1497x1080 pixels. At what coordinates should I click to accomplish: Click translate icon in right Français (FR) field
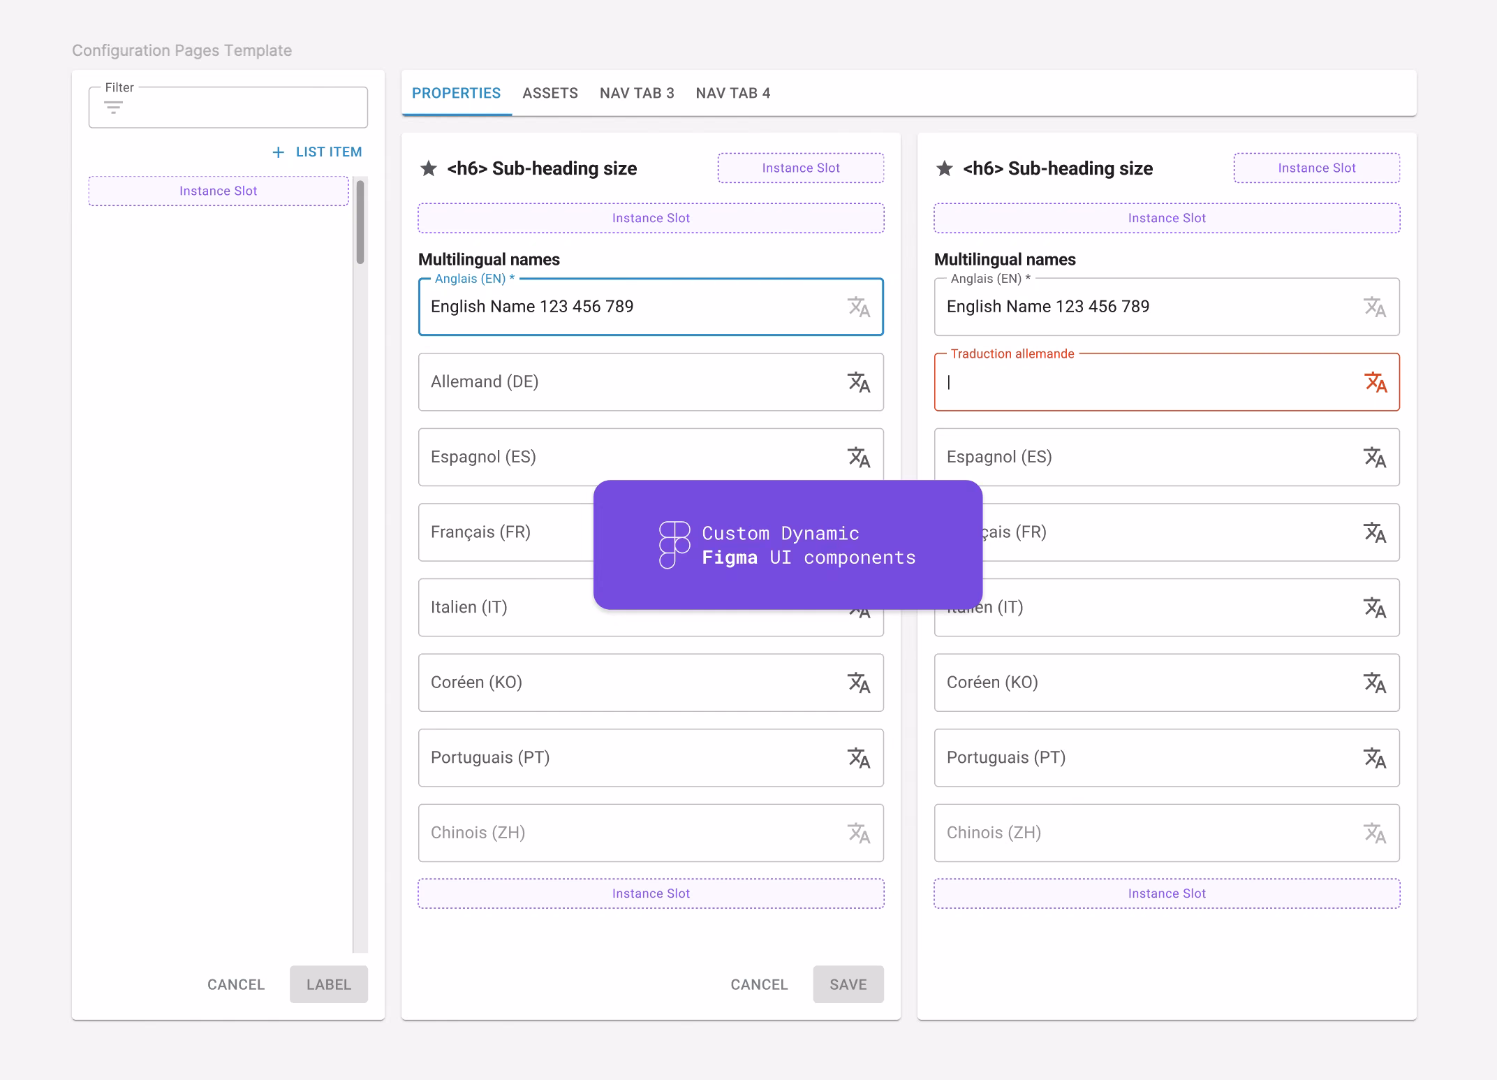(1375, 532)
